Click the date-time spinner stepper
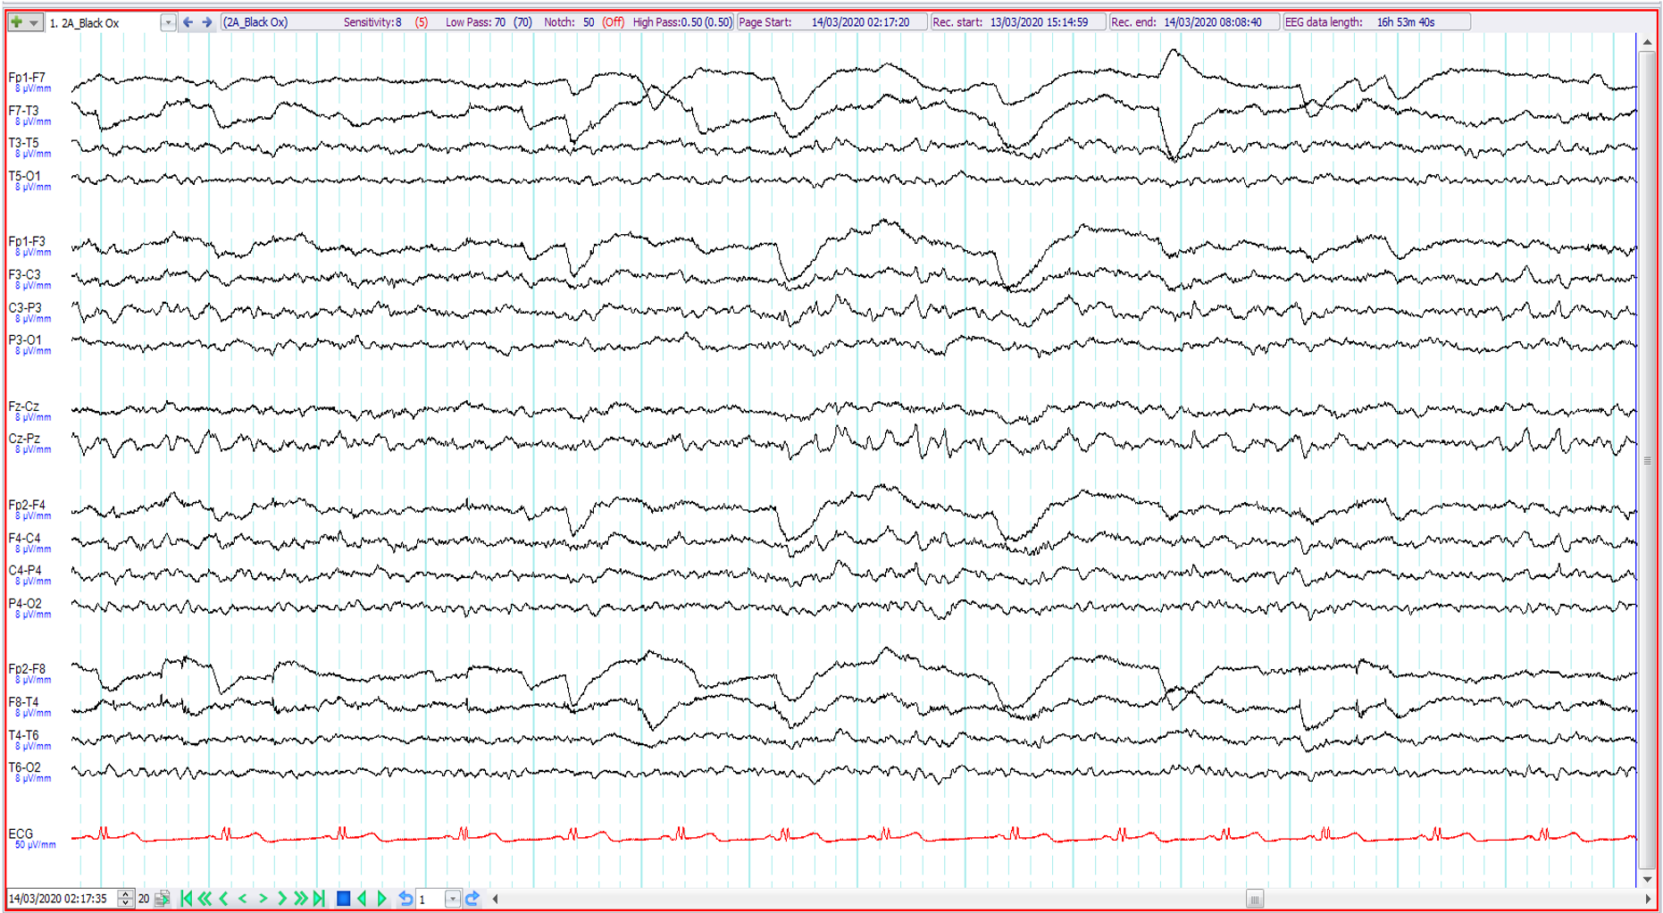 tap(126, 899)
